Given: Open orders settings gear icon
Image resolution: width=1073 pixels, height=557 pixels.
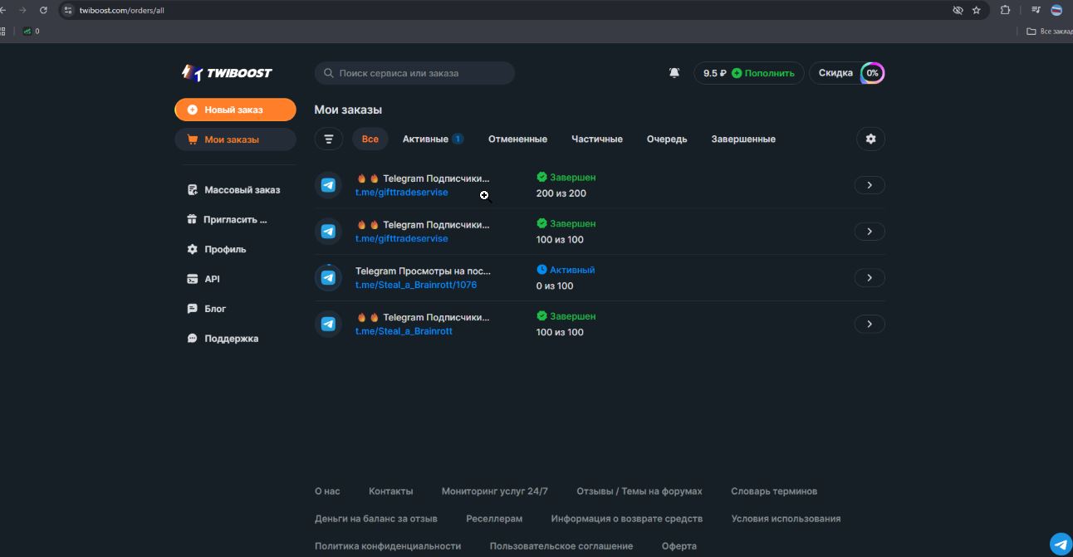Looking at the screenshot, I should coord(870,139).
